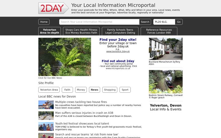Screen dimensions: 221x138
Task: Click the Buckland Monachorum byTony Atkin caption
Action: (165, 63)
